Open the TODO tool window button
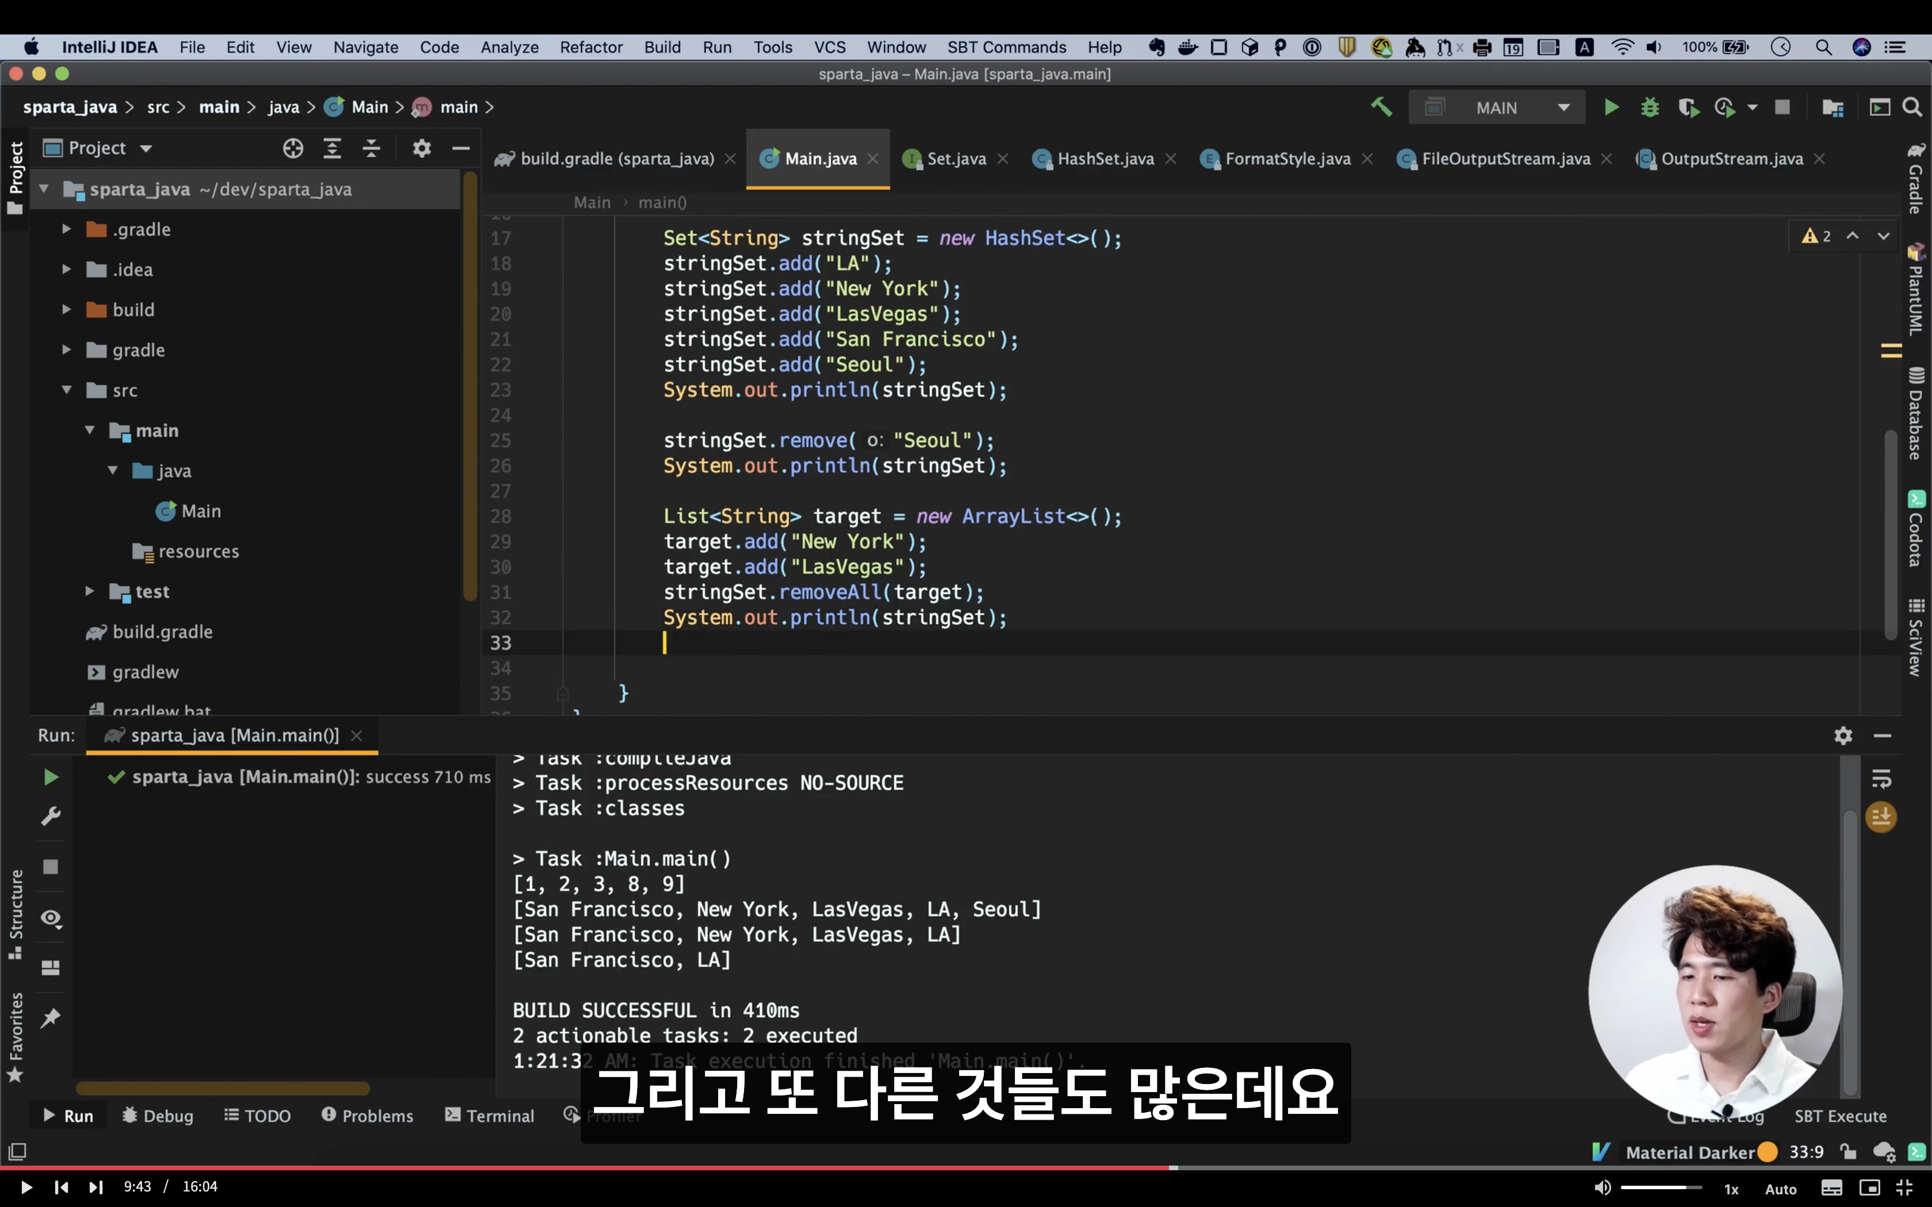The image size is (1932, 1207). (257, 1116)
